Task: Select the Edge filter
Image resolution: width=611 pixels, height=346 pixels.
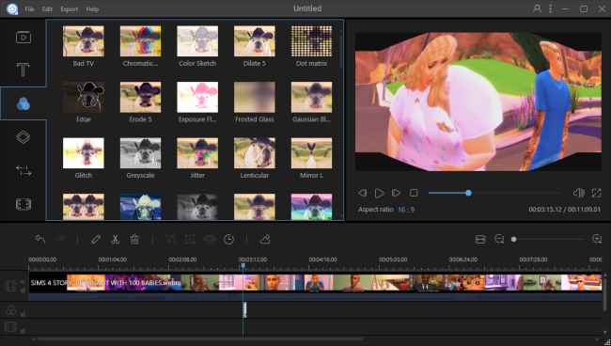Action: [x=84, y=102]
